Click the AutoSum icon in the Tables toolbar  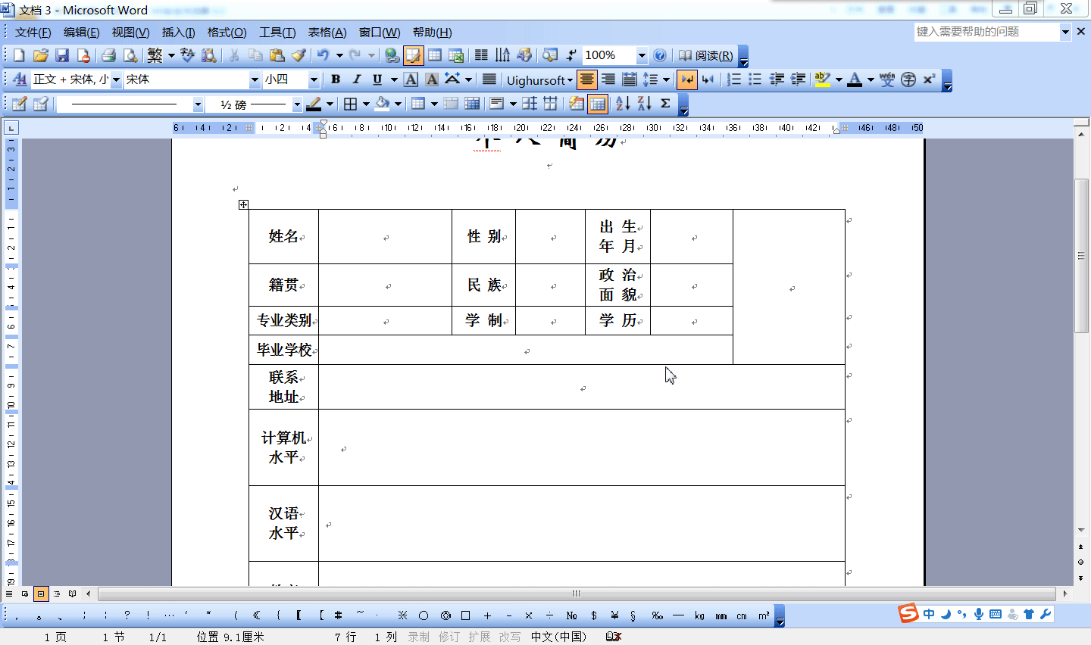664,104
